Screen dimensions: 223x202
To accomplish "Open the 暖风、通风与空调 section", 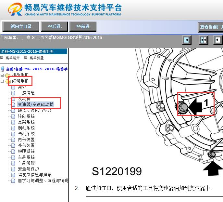I will tap(35, 110).
